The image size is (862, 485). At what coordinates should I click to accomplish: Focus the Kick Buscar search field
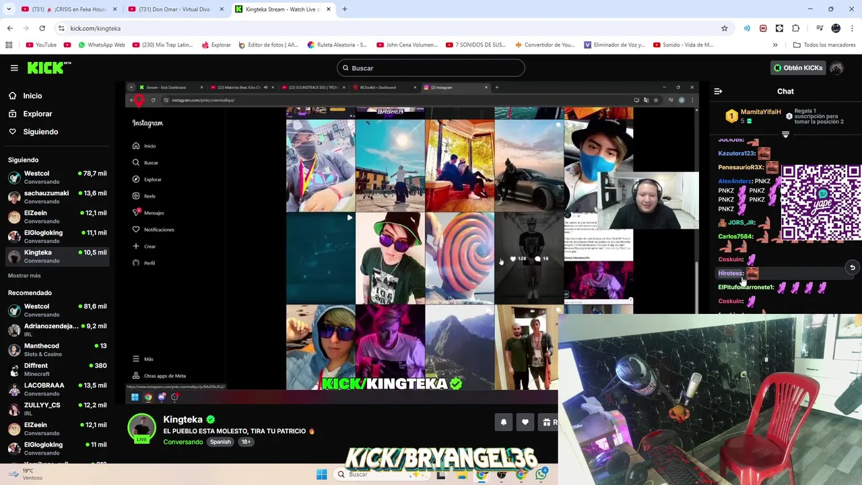click(x=431, y=68)
